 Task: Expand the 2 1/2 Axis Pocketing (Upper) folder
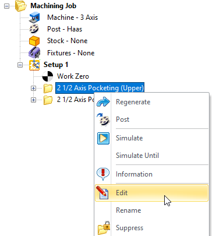point(33,89)
